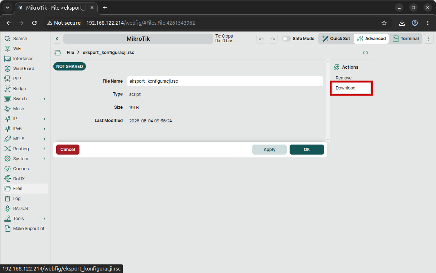Download the eksport_konfiguracji.rsc file

click(351, 88)
